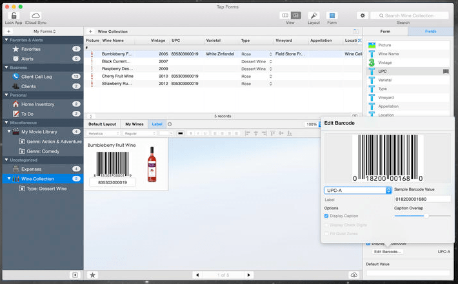Go to next record arrow
Image resolution: width=458 pixels, height=284 pixels.
248,275
